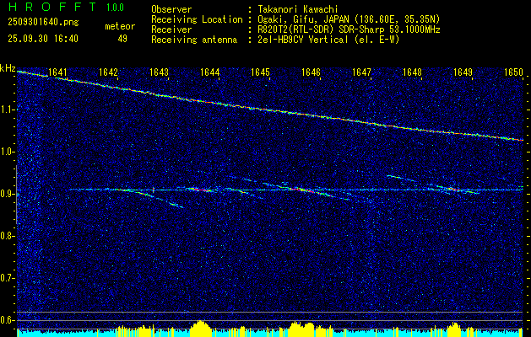531x337 pixels.
Task: Click the 1641 time axis marker
Action: 57,72
